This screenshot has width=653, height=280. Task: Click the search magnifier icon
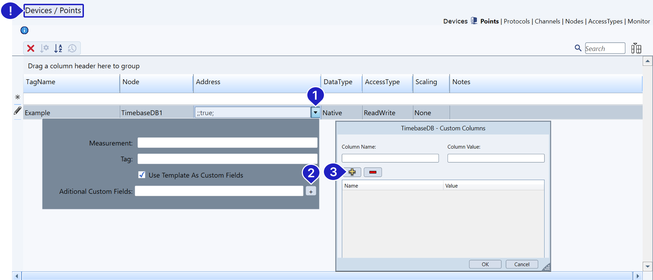tap(578, 48)
